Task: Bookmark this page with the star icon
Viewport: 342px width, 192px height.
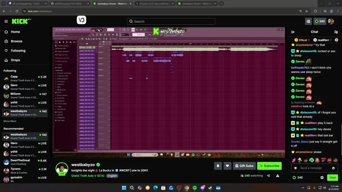Action: (306, 11)
